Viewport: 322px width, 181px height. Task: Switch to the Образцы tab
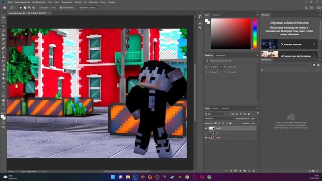coord(216,15)
